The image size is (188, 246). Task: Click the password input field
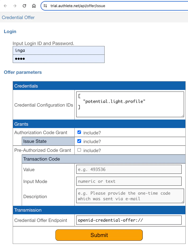click(x=59, y=58)
